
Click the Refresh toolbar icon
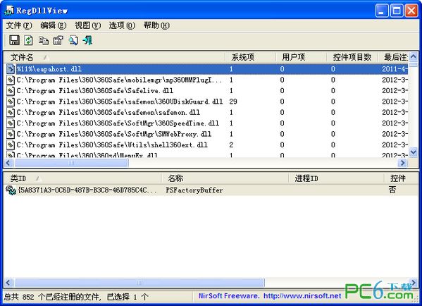pos(28,40)
